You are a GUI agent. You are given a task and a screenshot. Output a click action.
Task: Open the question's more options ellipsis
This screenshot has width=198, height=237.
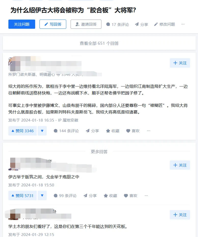pyautogui.click(x=183, y=24)
